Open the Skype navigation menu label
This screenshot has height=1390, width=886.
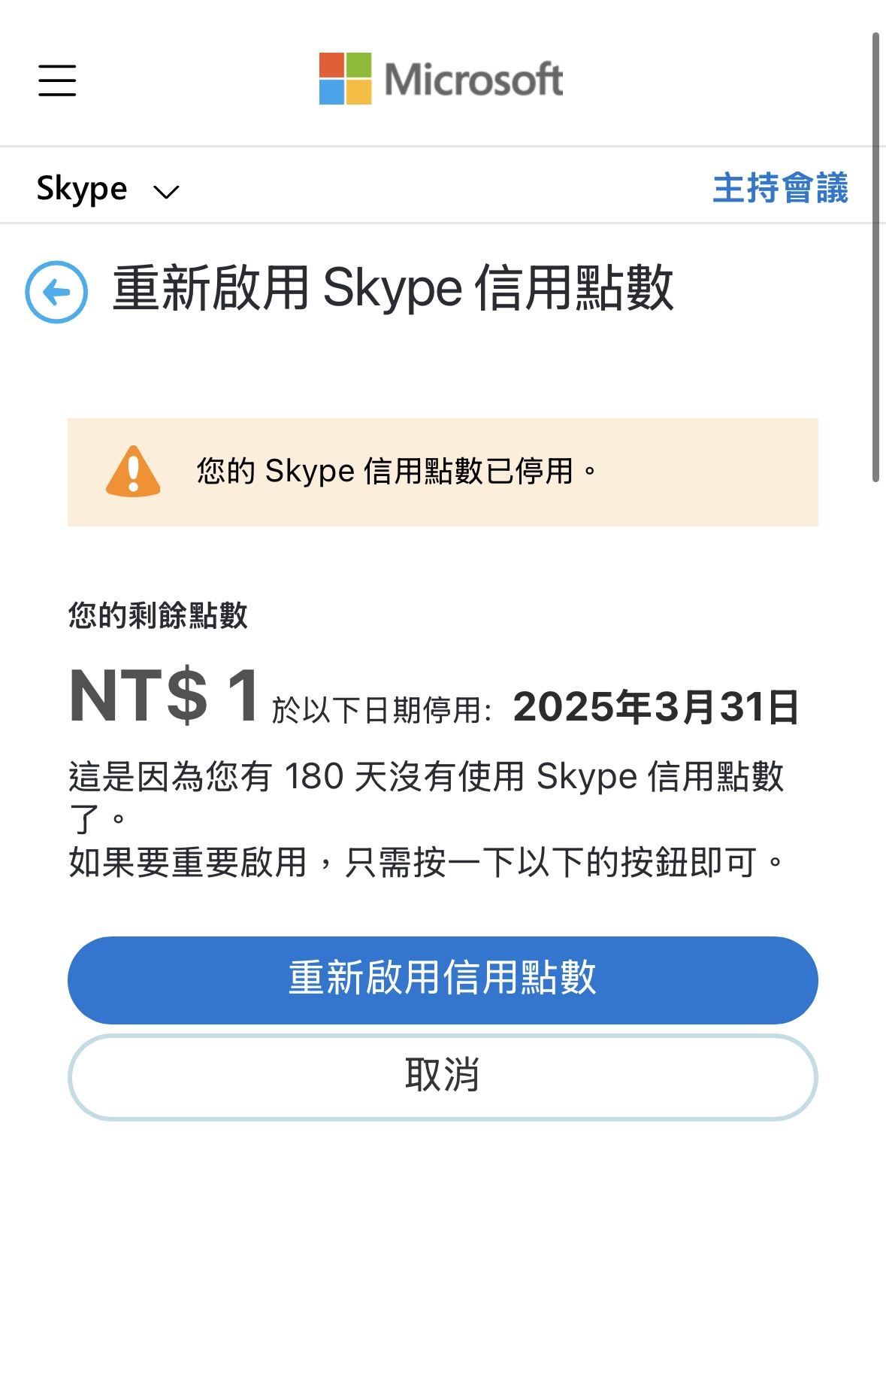tap(82, 189)
